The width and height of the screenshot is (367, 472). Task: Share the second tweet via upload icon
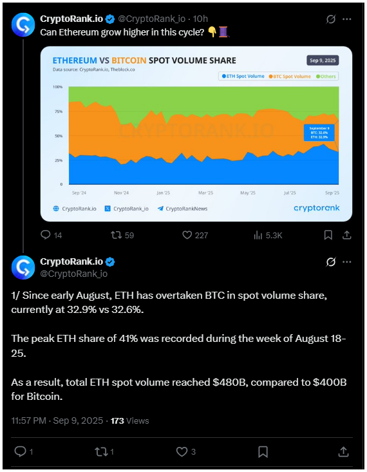[x=343, y=451]
